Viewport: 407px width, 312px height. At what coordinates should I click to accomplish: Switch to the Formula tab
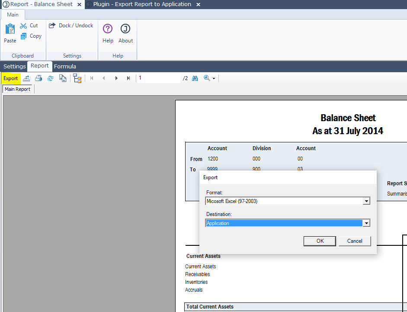(65, 67)
